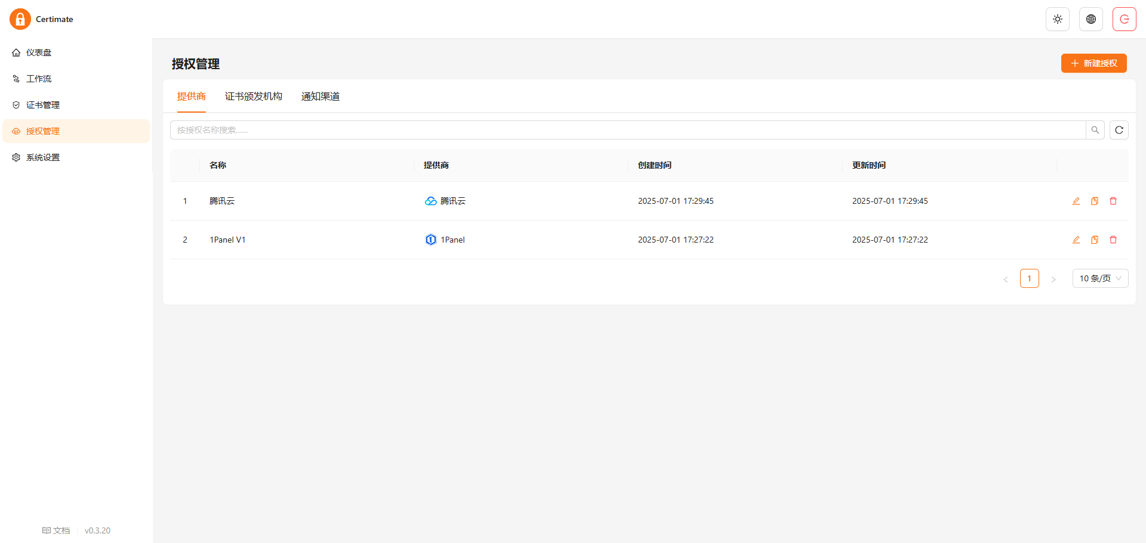1146x543 pixels.
Task: Open 工作流 in the sidebar
Action: 76,79
